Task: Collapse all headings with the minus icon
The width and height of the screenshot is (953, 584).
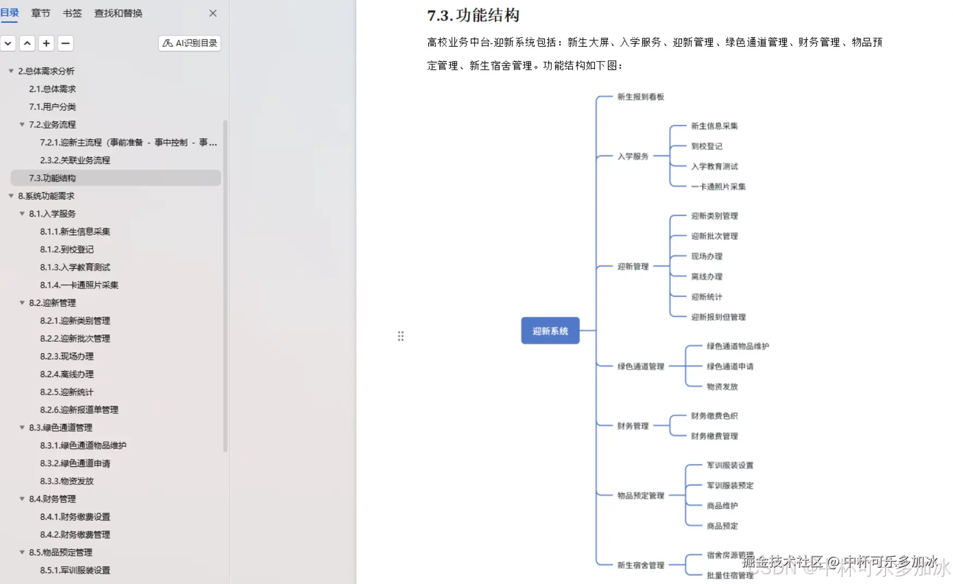Action: (65, 43)
